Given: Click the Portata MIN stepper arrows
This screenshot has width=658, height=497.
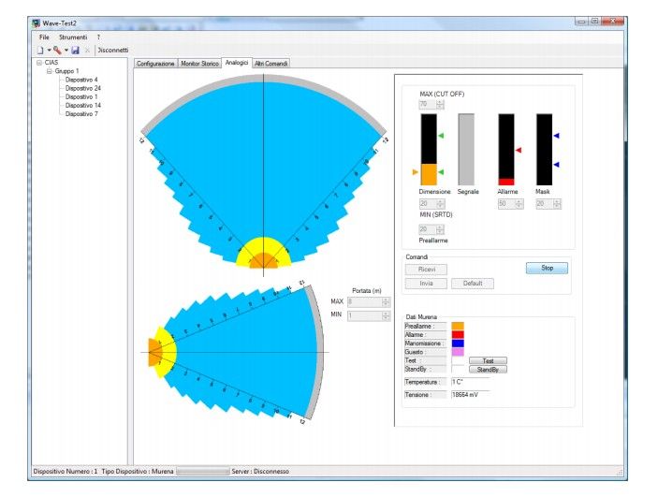Looking at the screenshot, I should coord(386,315).
